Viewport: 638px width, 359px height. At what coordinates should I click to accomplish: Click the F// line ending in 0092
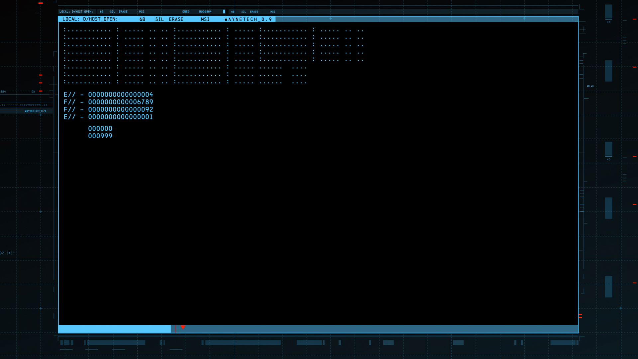coord(108,109)
